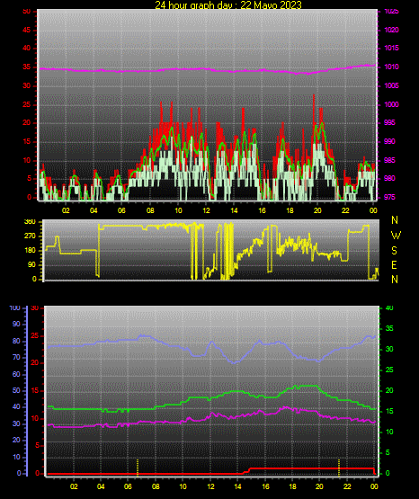This screenshot has width=419, height=499.
Task: Click the blue 80 humidity axis label
Action: point(16,341)
